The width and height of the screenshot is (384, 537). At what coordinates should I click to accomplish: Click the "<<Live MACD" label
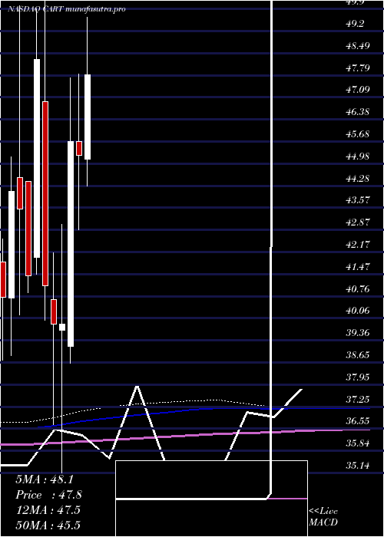(323, 516)
